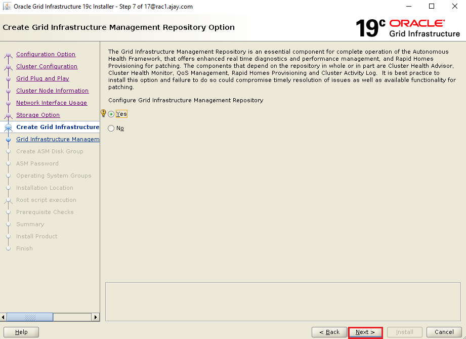Click the Configure Grid Infrastructure Management Repository label
This screenshot has height=339, width=466.
186,100
